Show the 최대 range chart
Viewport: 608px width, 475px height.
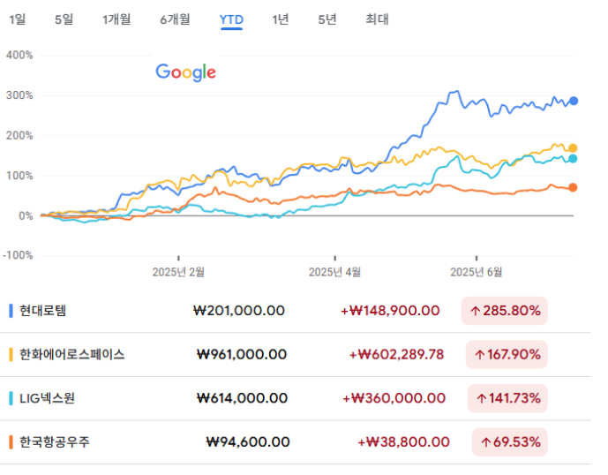[377, 19]
